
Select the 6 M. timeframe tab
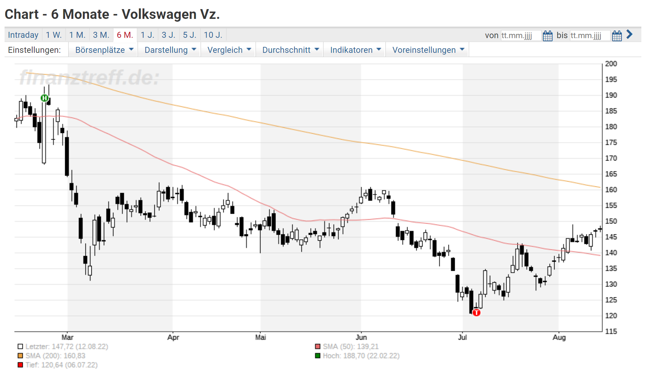125,35
